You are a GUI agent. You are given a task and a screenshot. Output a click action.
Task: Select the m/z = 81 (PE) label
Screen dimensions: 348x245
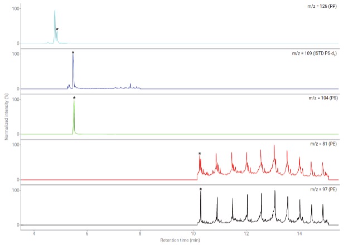[323, 144]
